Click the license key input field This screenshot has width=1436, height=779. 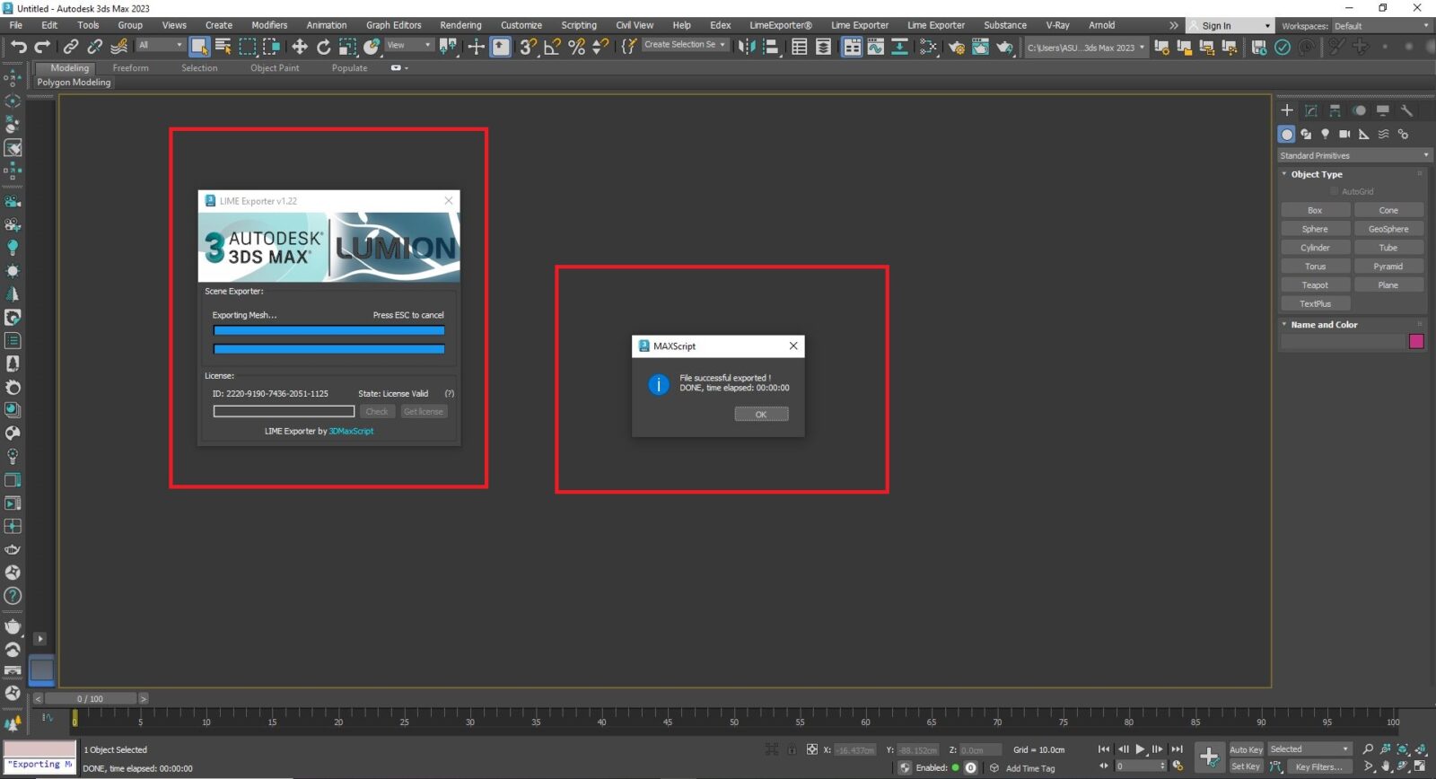[284, 412]
